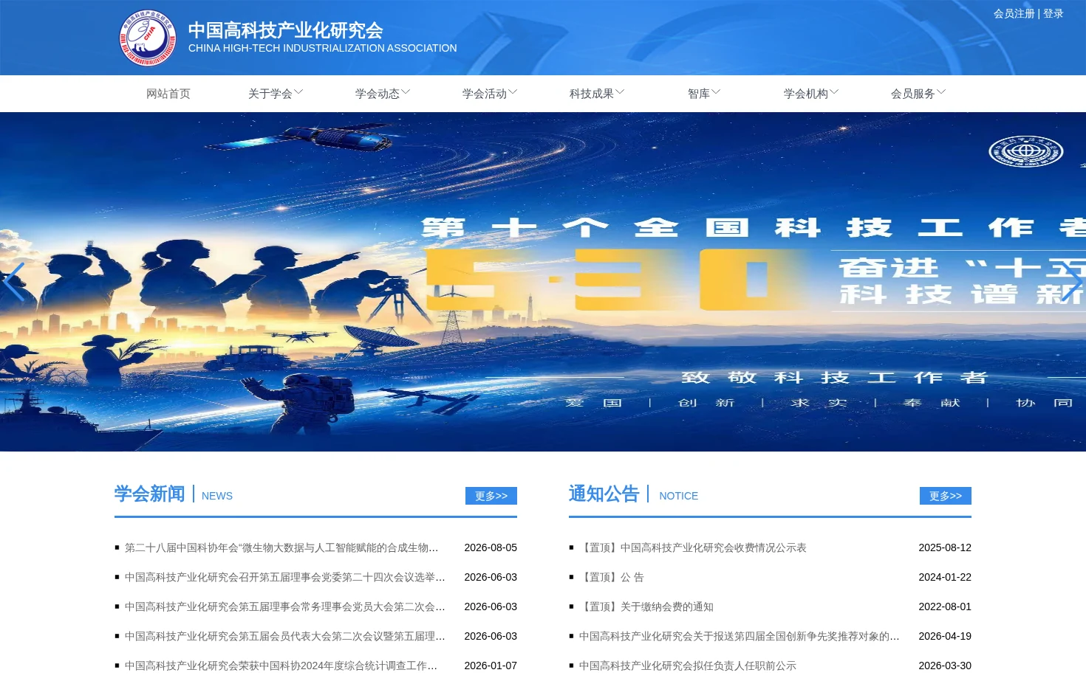Open notice 中国高科技产业化研究会收费情况公示表
This screenshot has width=1086, height=681.
693,547
